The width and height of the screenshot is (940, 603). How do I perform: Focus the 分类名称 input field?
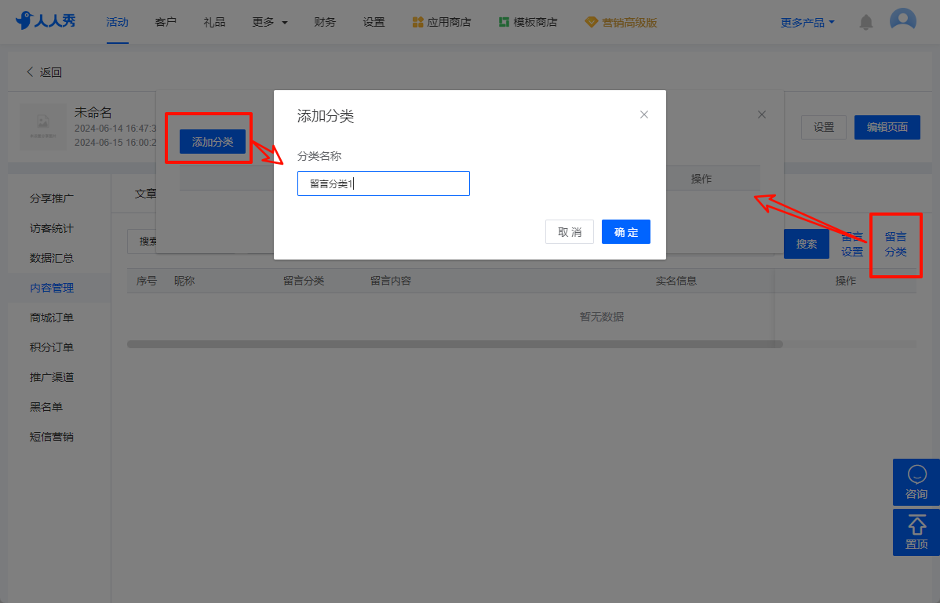[x=384, y=183]
